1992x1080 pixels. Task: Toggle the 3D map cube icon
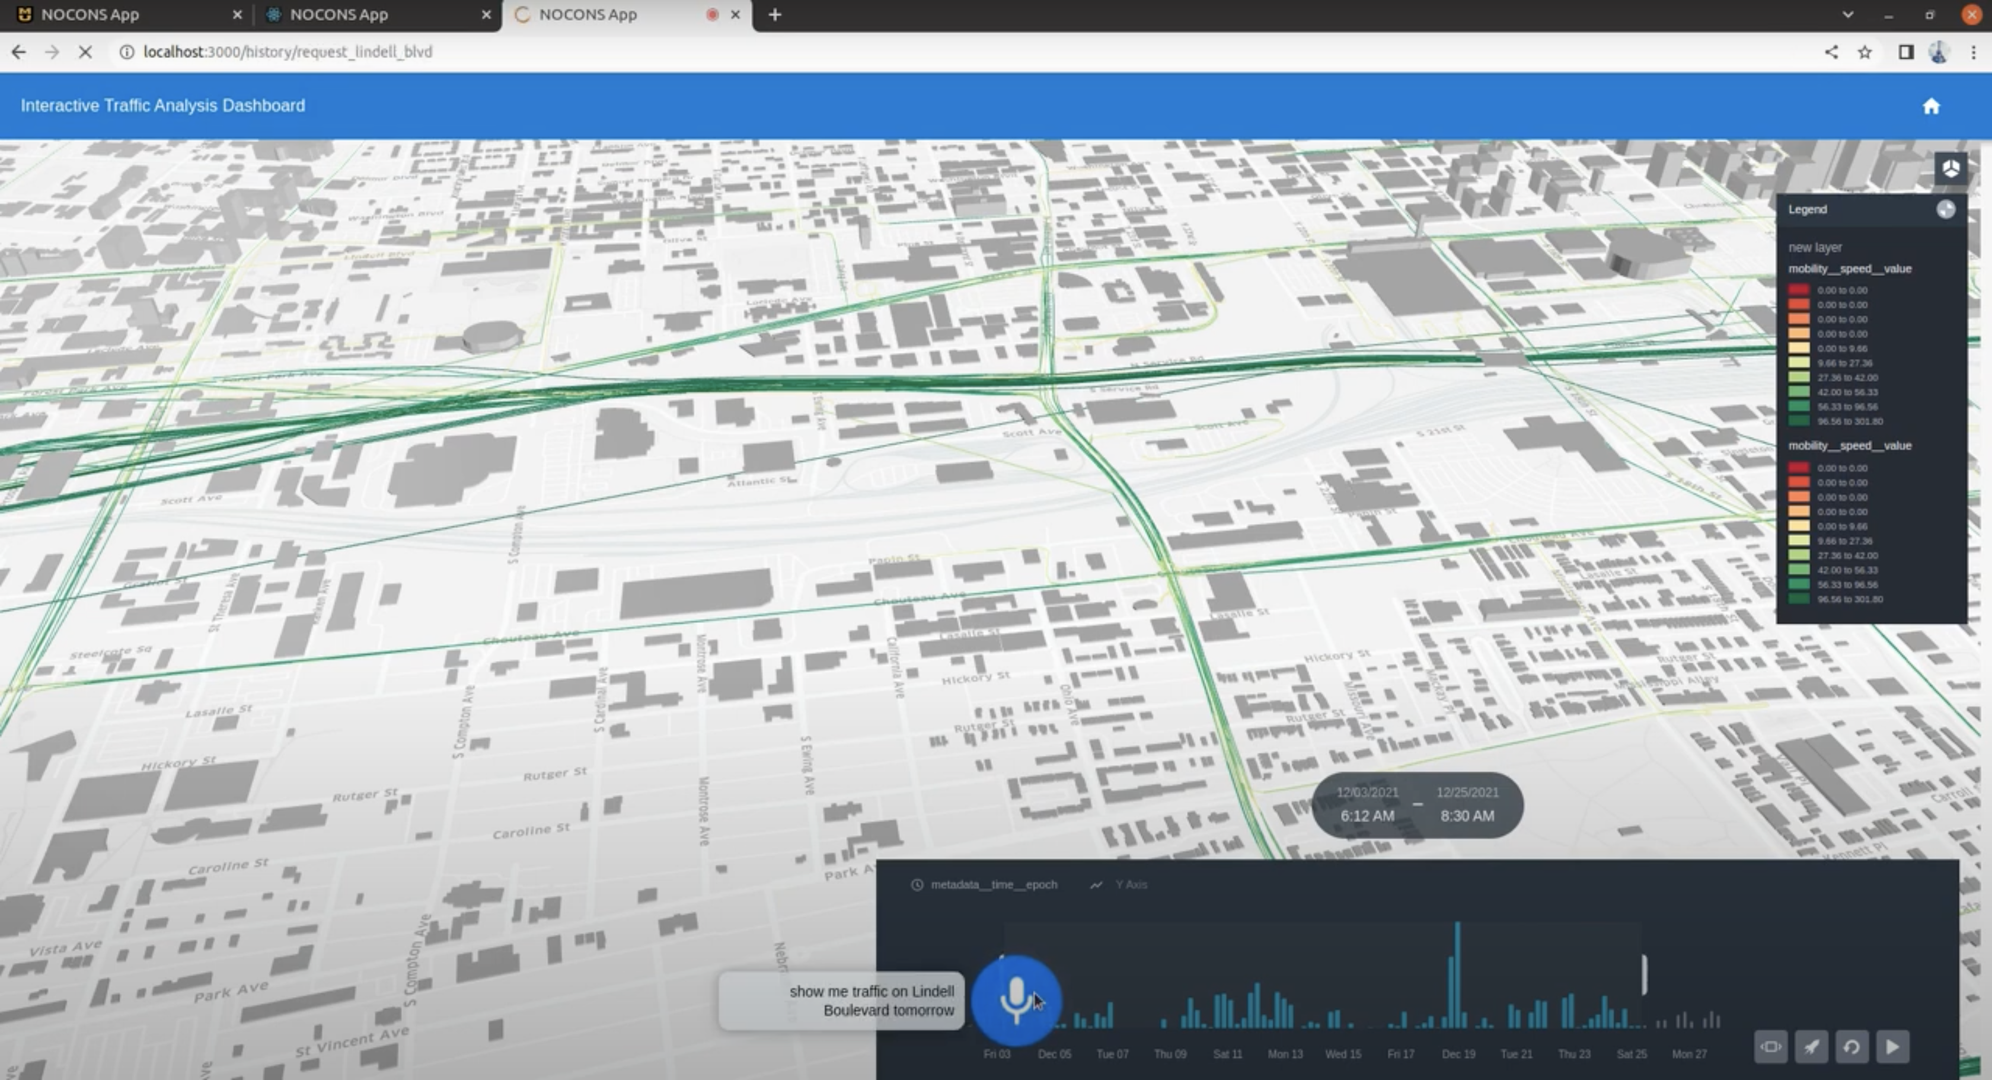coord(1950,168)
